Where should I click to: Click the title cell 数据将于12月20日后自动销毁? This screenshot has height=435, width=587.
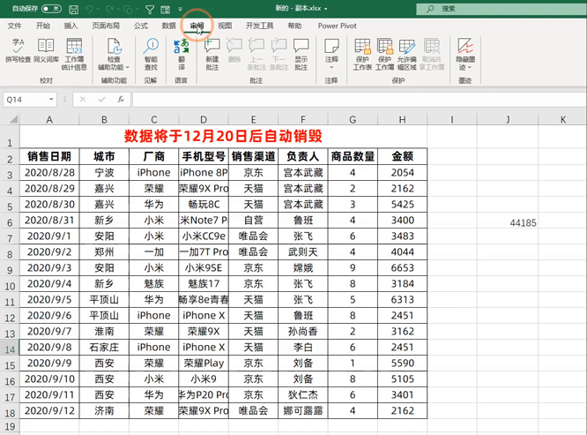223,137
